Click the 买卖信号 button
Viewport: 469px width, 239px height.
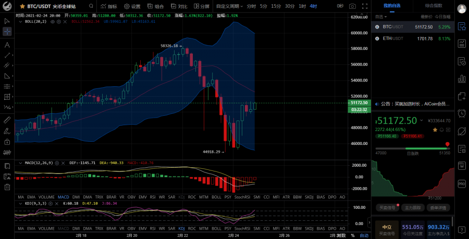coord(388,208)
